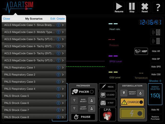The image size is (165, 124).
Task: Click the Stop pause-bars icon
Action: [132, 7]
